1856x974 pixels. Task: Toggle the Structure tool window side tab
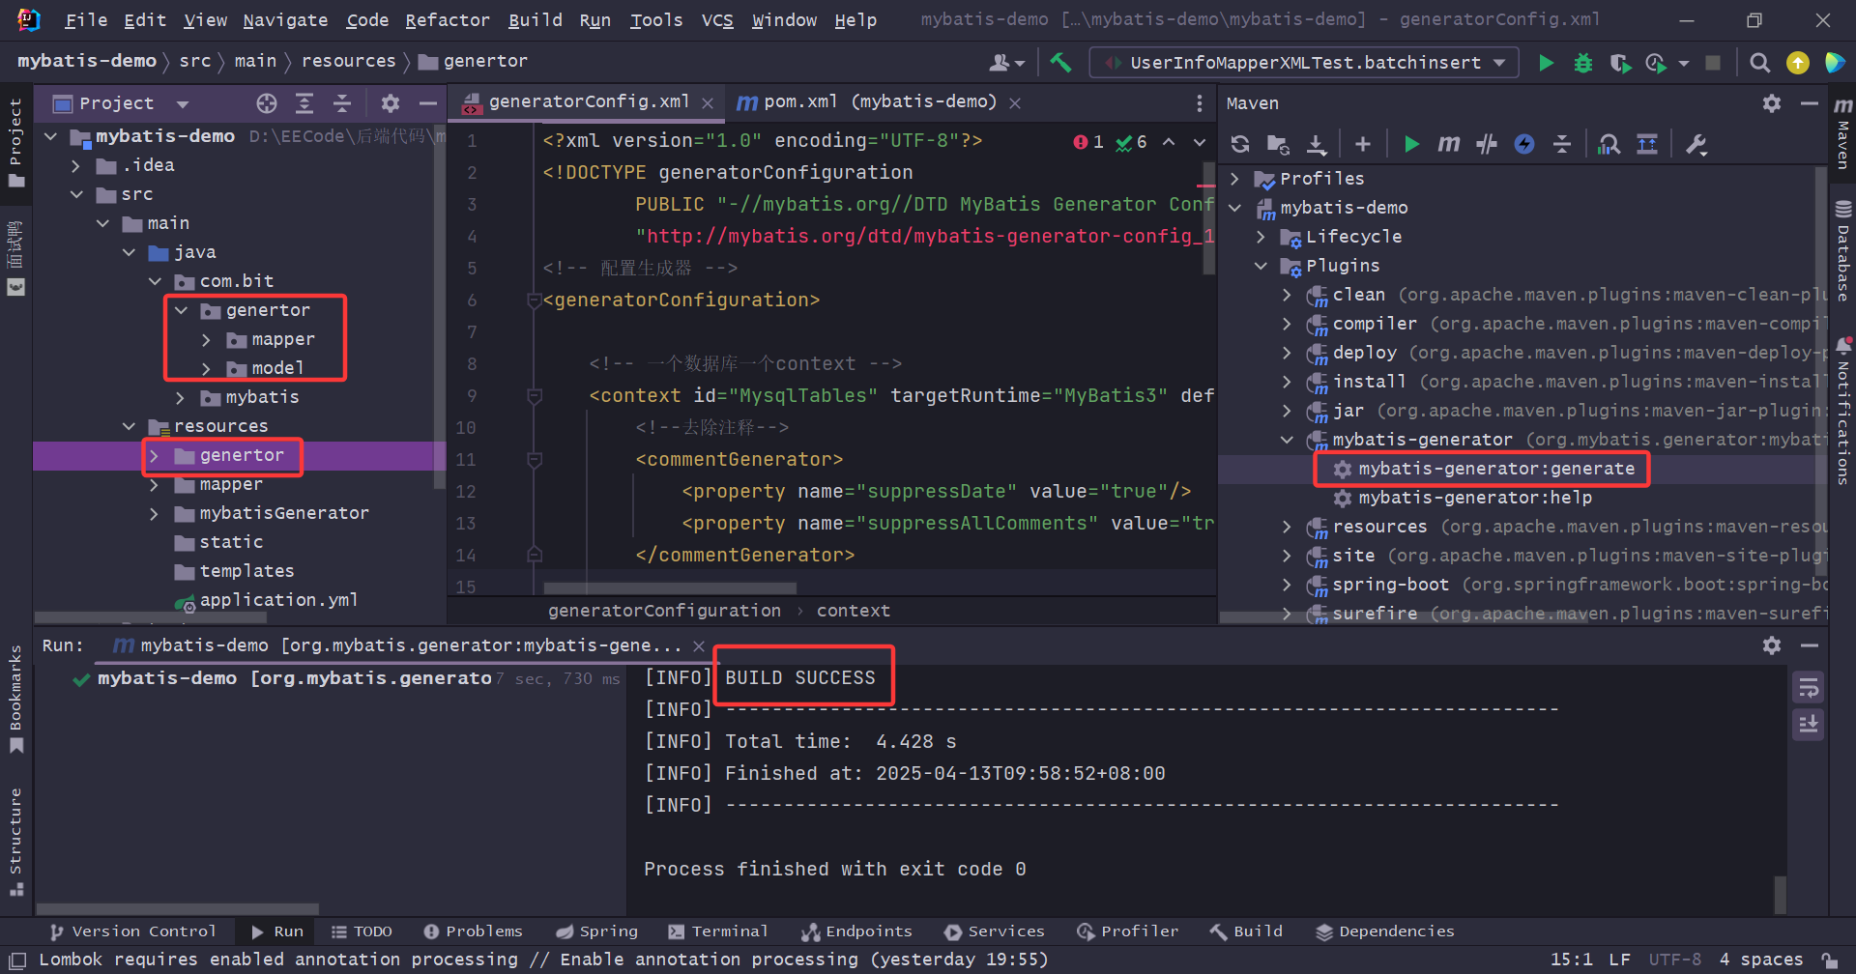15,843
